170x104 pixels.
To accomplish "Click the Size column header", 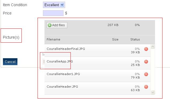I will 115,39.
